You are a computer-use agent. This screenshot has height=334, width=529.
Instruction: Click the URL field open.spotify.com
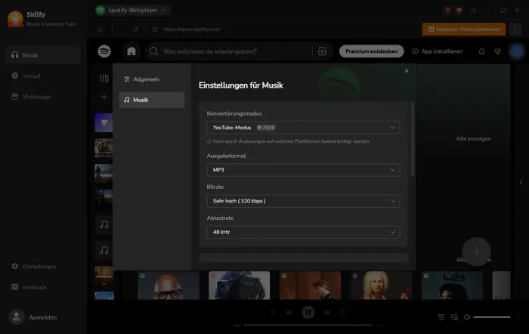click(x=192, y=29)
